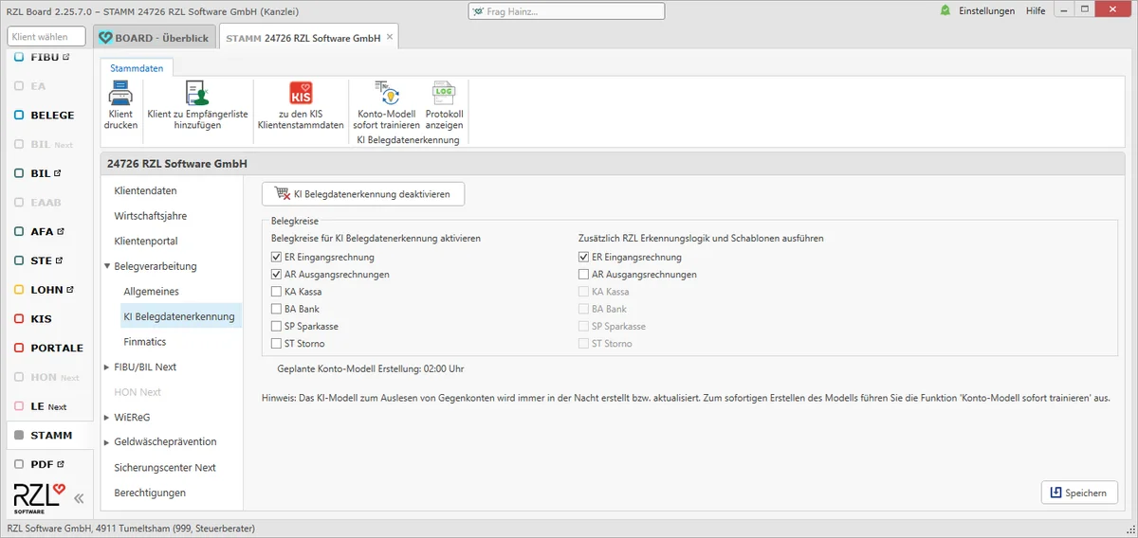1138x538 pixels.
Task: Click KI Belegdatenerkennung deaktivieren button
Action: pos(363,193)
